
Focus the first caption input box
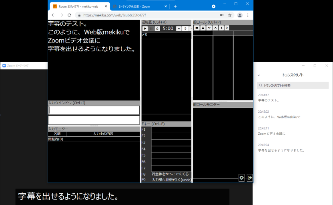tap(94, 110)
